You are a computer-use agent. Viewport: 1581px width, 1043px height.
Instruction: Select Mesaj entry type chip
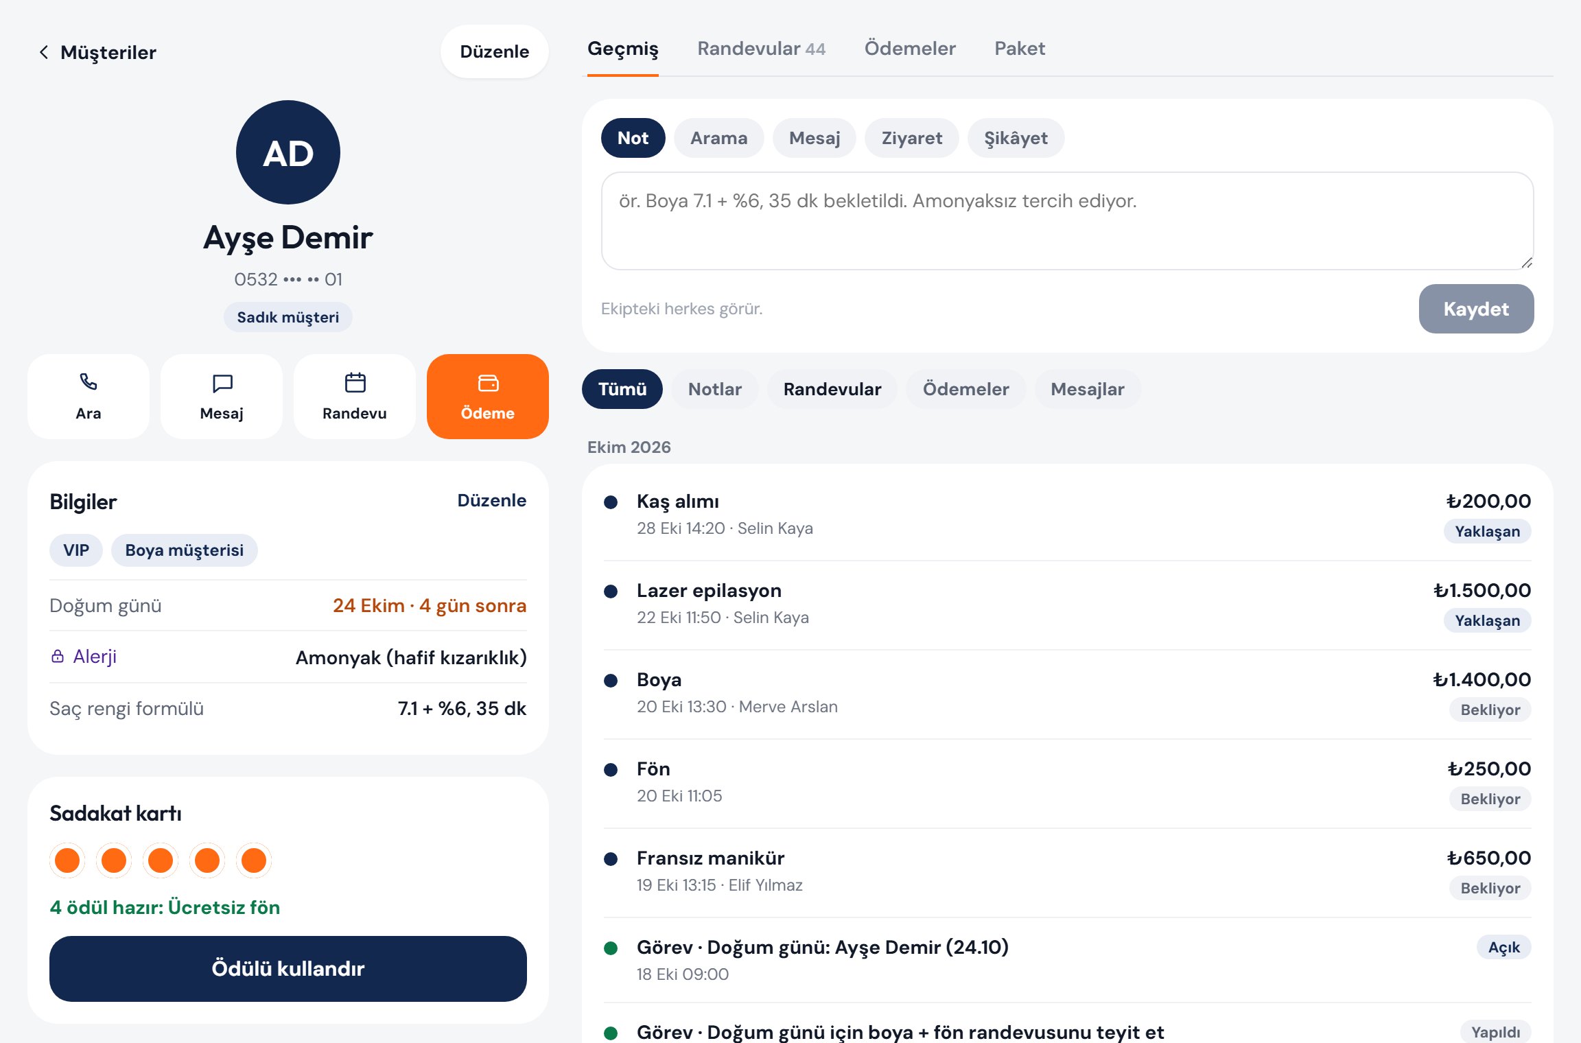coord(815,138)
